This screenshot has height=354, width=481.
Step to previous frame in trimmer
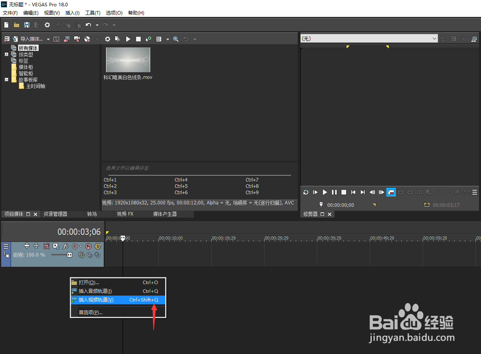tap(372, 192)
